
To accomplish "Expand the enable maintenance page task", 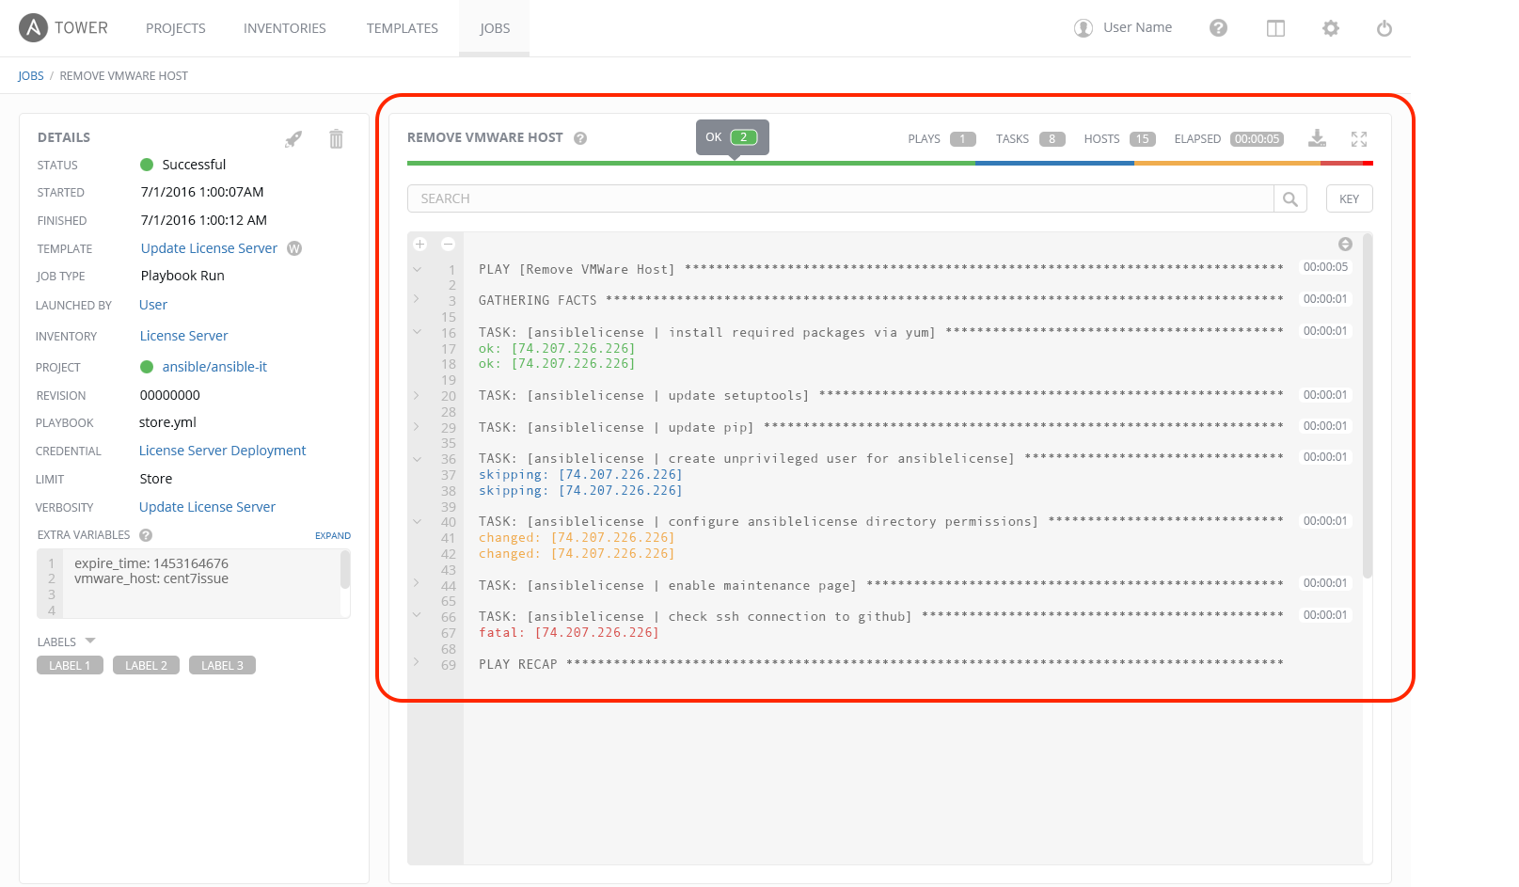I will click(x=417, y=583).
